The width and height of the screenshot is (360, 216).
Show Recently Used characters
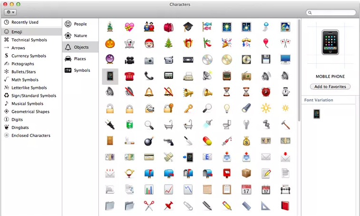pyautogui.click(x=31, y=22)
